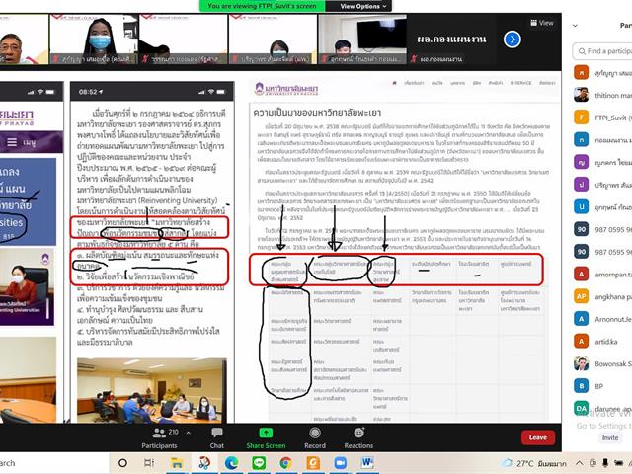The height and width of the screenshot is (474, 632).
Task: Select the blue B avatar of BP
Action: 581,386
